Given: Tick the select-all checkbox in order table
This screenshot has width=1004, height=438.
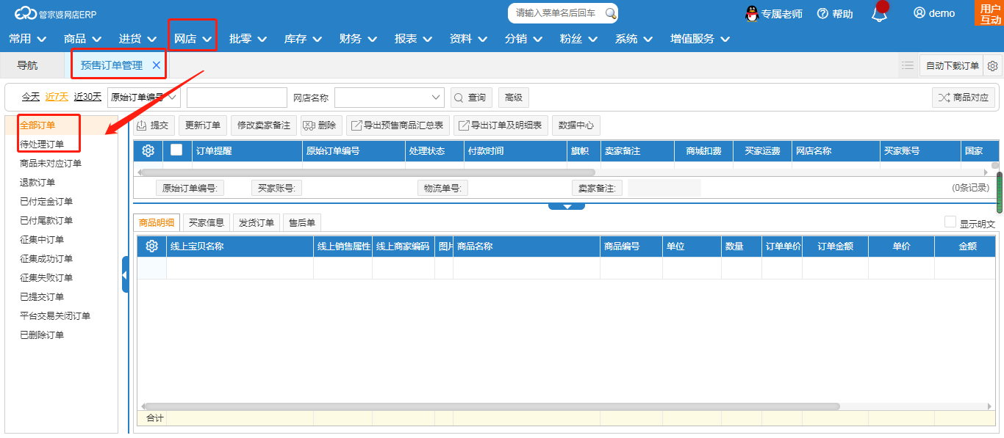Looking at the screenshot, I should click(176, 150).
